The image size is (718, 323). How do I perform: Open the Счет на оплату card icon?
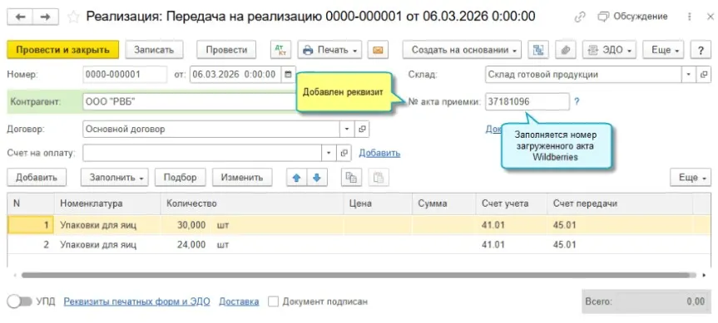(344, 153)
